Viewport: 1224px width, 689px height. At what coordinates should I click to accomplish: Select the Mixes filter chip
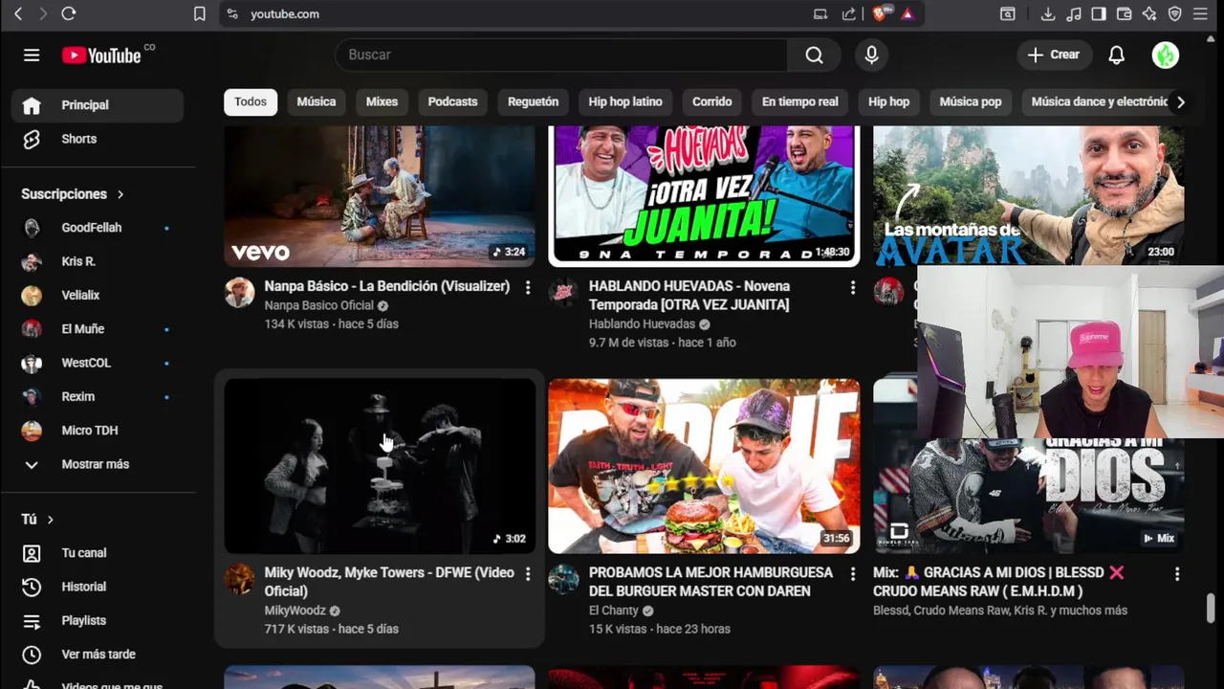tap(382, 101)
